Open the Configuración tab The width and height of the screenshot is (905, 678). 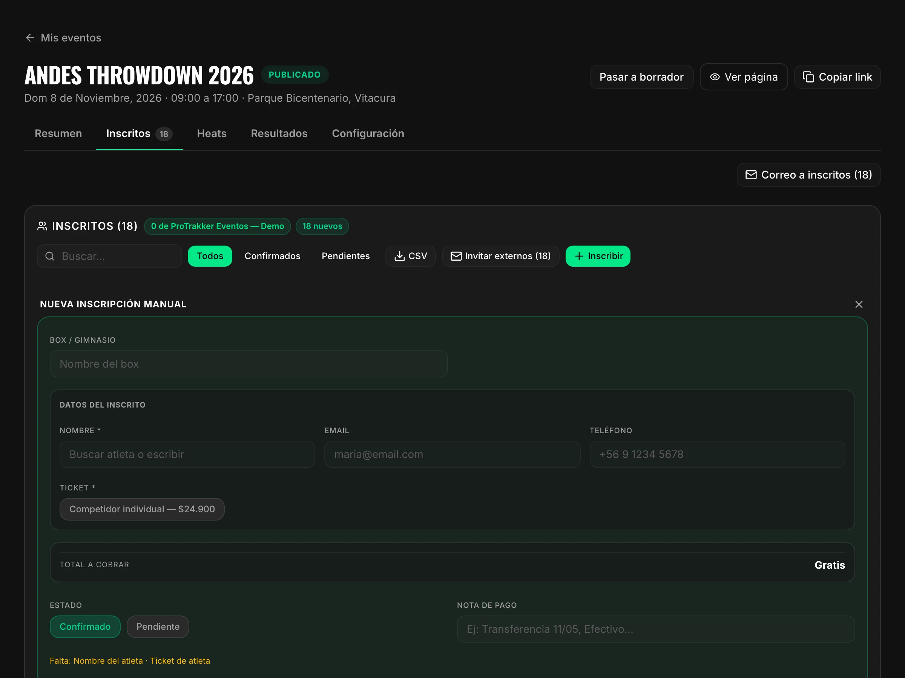pyautogui.click(x=368, y=134)
